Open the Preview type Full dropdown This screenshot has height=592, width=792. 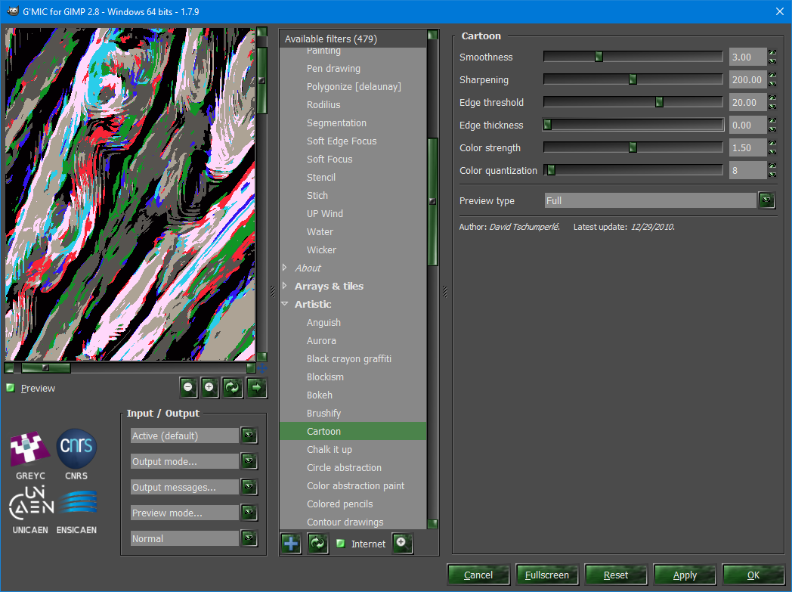pos(660,200)
